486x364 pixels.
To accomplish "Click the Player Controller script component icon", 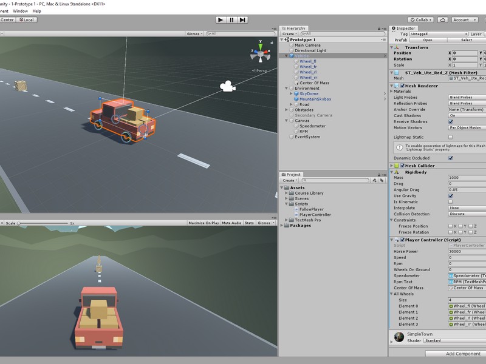I will click(x=402, y=240).
